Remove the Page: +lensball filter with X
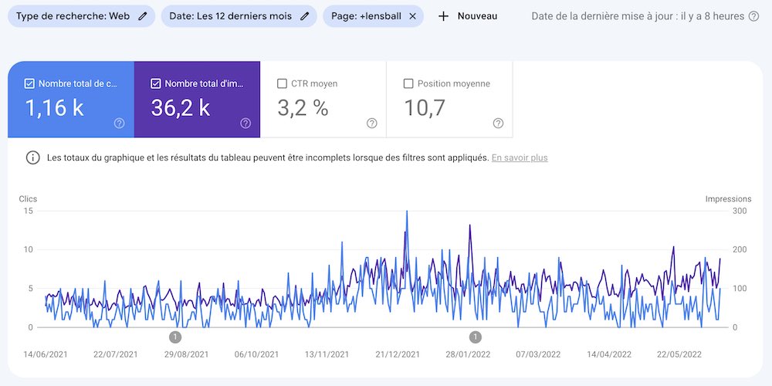This screenshot has width=772, height=386. pyautogui.click(x=412, y=16)
